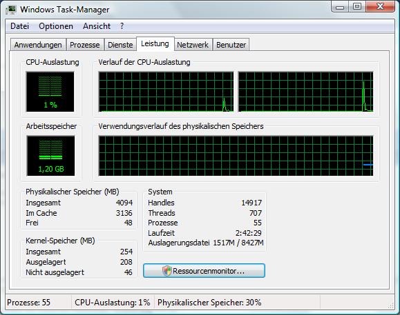This screenshot has width=400, height=315.
Task: Click the 'Frei' value 48
Action: (x=128, y=223)
